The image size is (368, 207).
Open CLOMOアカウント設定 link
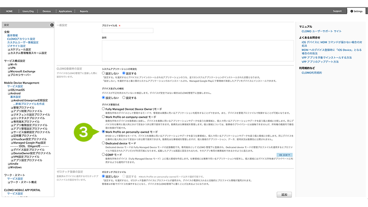pyautogui.click(x=21, y=39)
